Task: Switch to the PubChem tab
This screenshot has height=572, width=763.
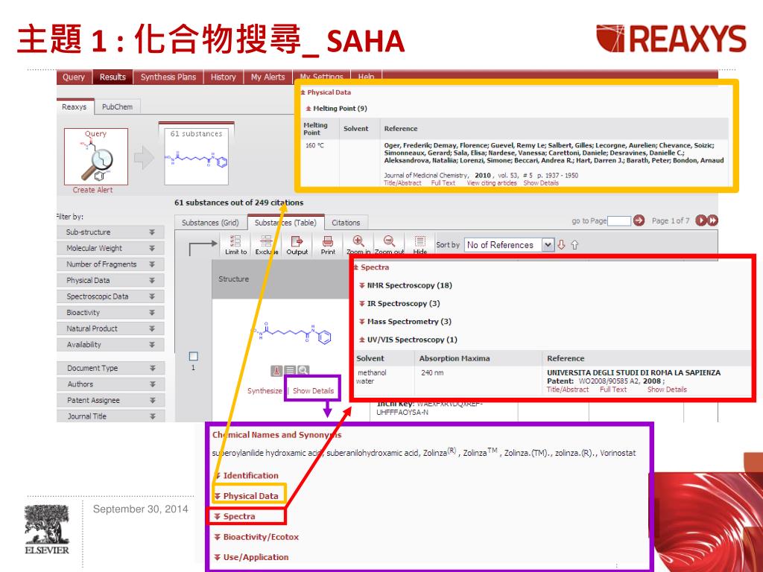Action: [x=117, y=107]
